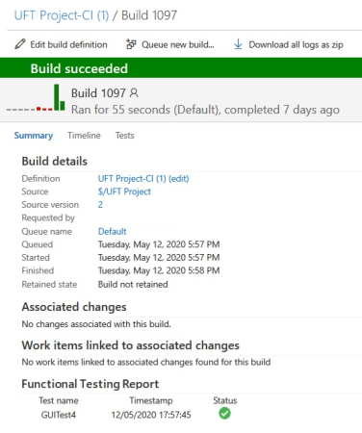The width and height of the screenshot is (362, 433).
Task: Click the Build succeeded green banner
Action: click(x=181, y=68)
